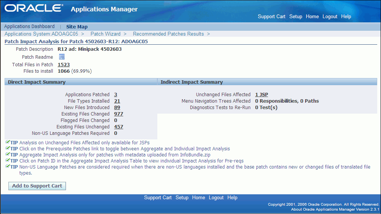The height and width of the screenshot is (214, 381).
Task: Click Diagnostics Tests to Re-Run label
Action: [220, 108]
